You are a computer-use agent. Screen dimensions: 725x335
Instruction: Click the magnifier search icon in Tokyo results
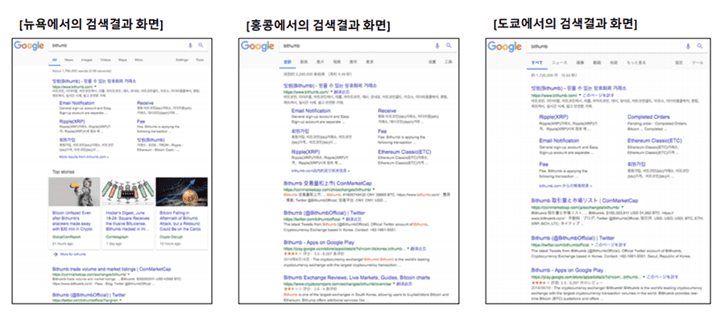pyautogui.click(x=699, y=46)
